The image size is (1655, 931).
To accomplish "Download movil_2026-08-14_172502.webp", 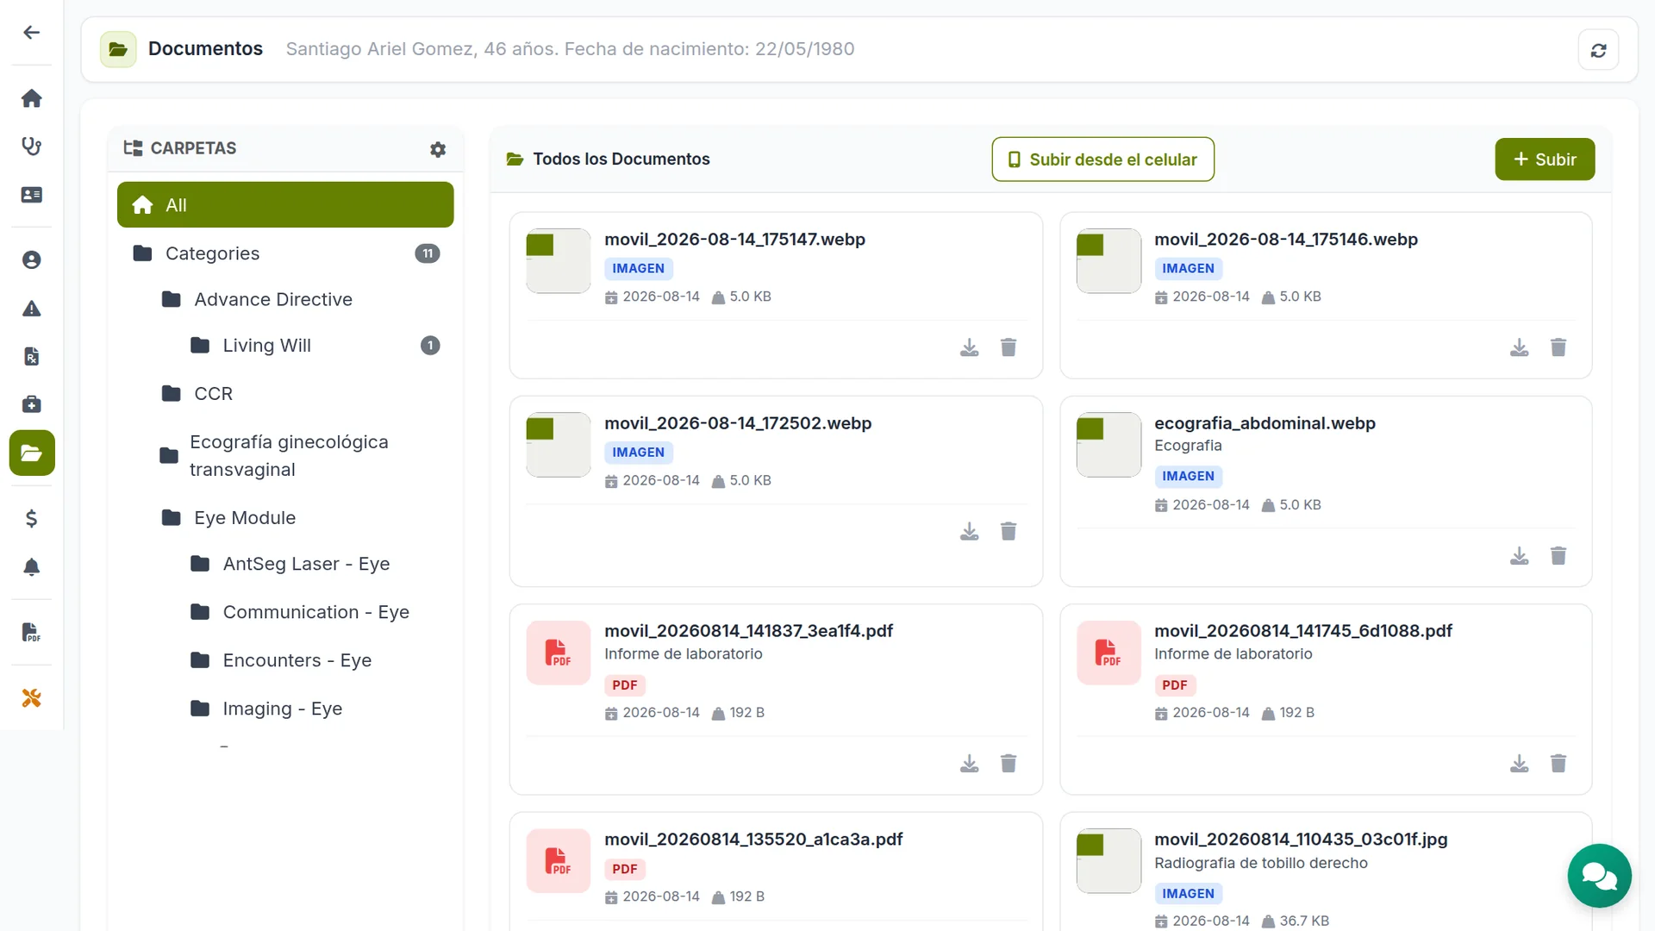I will point(970,531).
